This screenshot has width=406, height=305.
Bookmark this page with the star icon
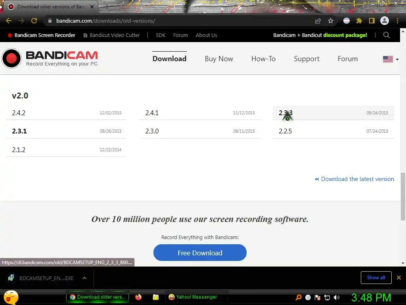click(331, 21)
